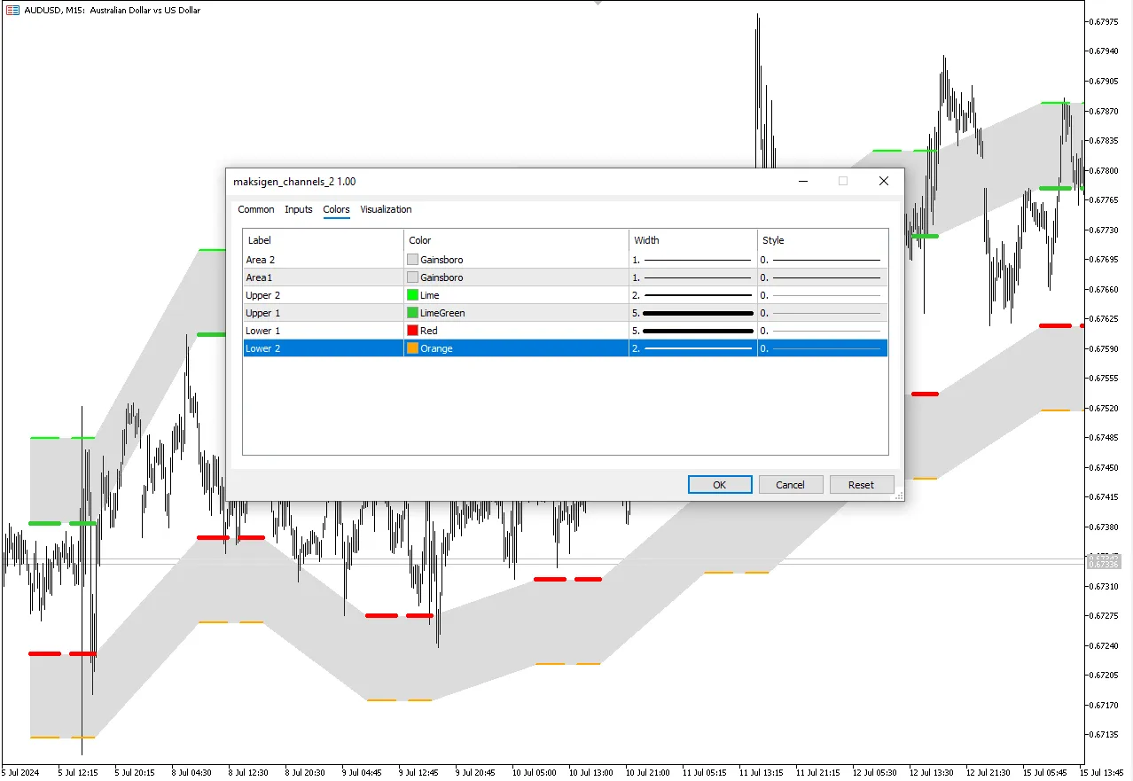This screenshot has height=781, width=1133.
Task: Open width dropdown for Area 2 row
Action: pos(693,260)
